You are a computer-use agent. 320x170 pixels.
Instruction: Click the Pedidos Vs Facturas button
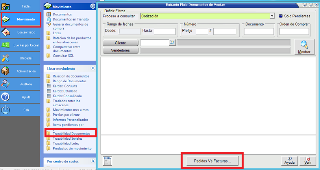pyautogui.click(x=212, y=161)
